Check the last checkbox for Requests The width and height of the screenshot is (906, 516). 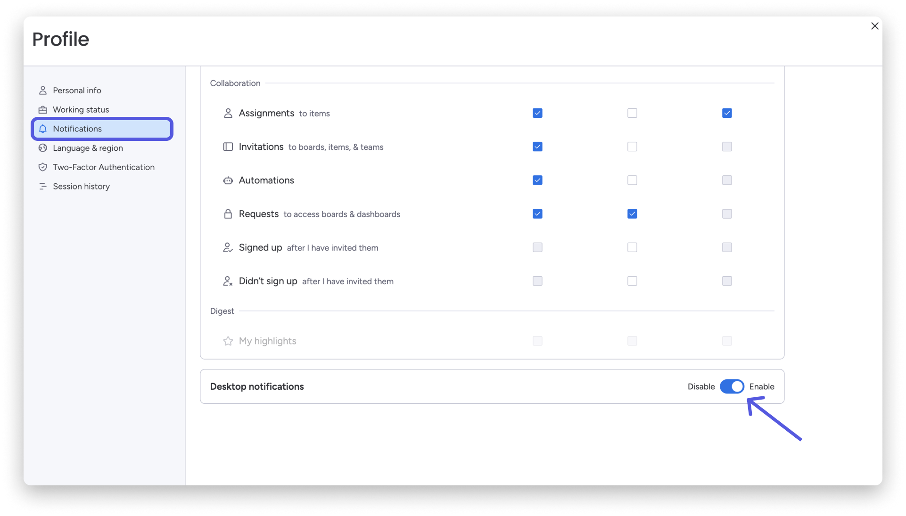pyautogui.click(x=727, y=214)
